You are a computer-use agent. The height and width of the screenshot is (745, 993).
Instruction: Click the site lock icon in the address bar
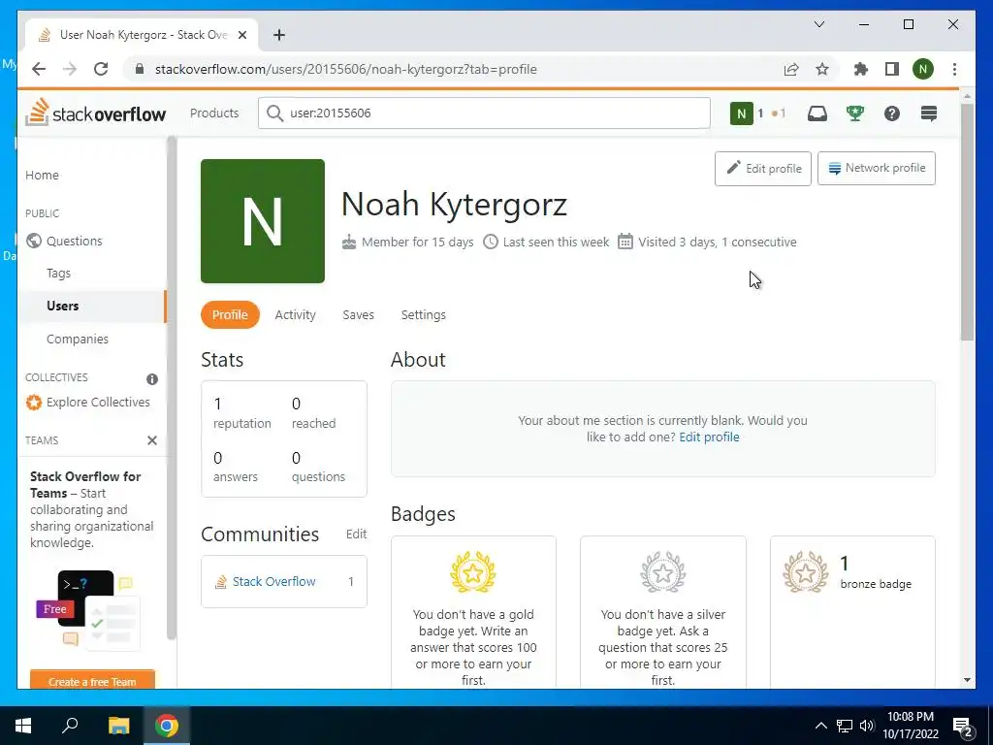[x=140, y=69]
